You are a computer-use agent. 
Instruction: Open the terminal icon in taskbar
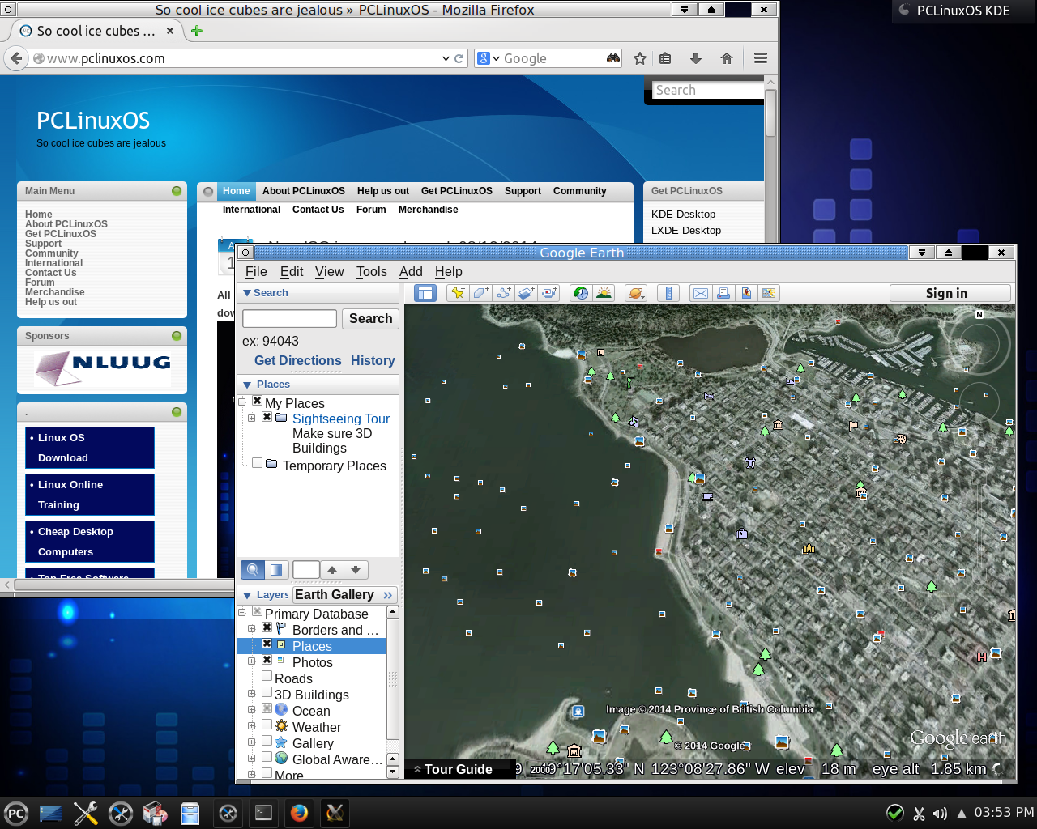(263, 813)
